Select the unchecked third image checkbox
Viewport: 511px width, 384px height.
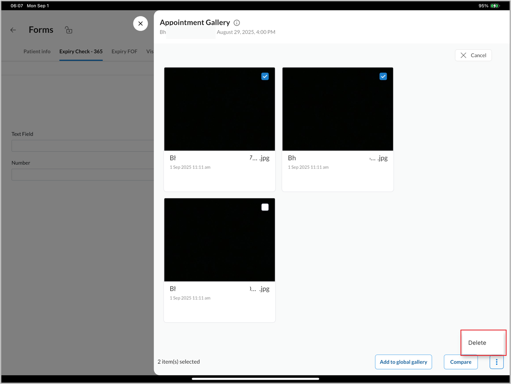pyautogui.click(x=265, y=207)
